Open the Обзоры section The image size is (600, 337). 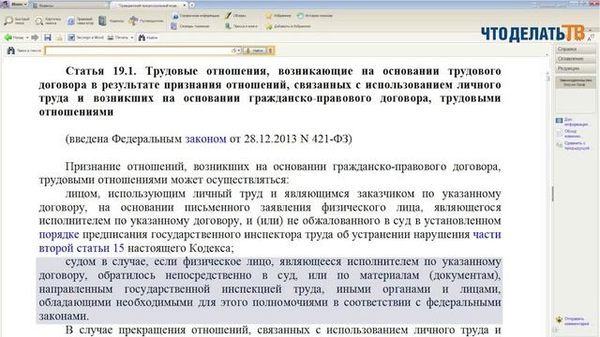(x=235, y=16)
